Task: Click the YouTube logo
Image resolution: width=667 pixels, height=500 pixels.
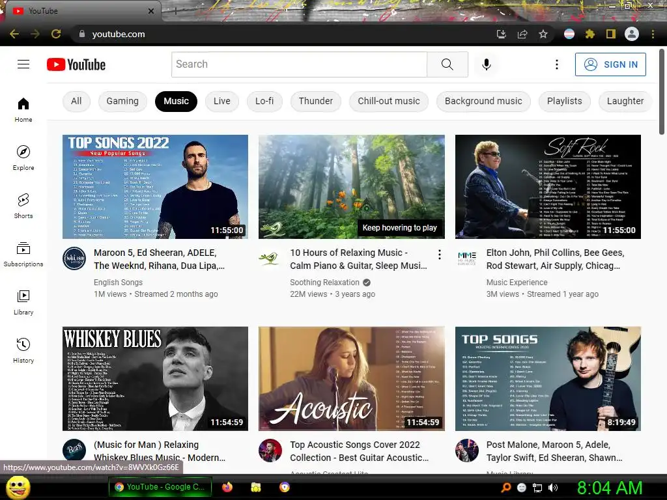Action: pos(76,64)
